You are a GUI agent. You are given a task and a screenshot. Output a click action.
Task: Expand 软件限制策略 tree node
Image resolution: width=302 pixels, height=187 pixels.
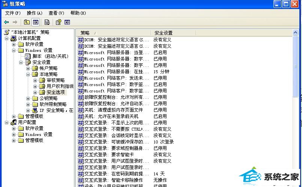(x=28, y=104)
